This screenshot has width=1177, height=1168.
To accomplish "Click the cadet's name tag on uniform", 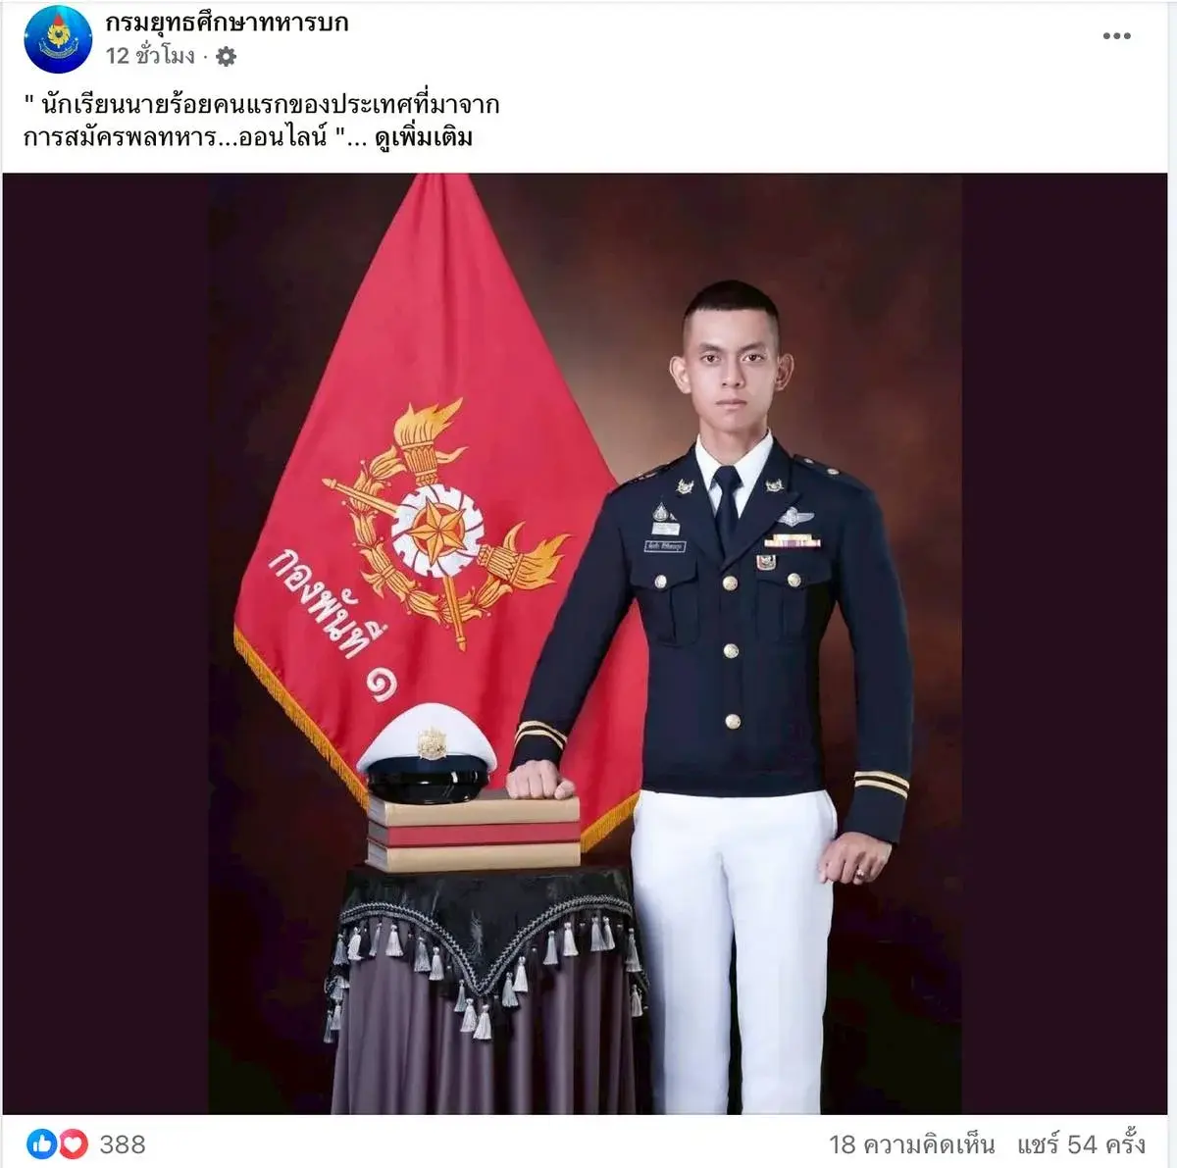I will click(x=664, y=546).
